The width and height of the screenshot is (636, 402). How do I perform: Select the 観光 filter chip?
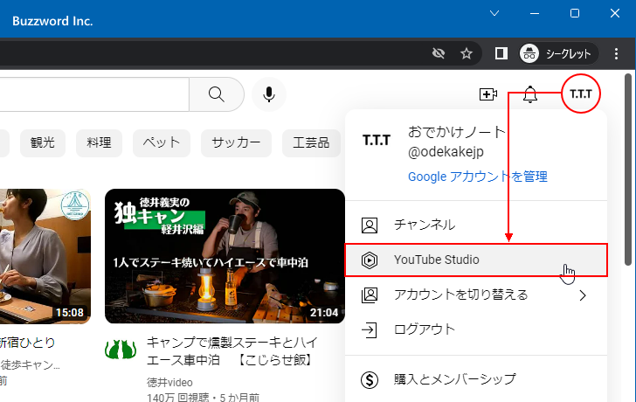click(43, 142)
